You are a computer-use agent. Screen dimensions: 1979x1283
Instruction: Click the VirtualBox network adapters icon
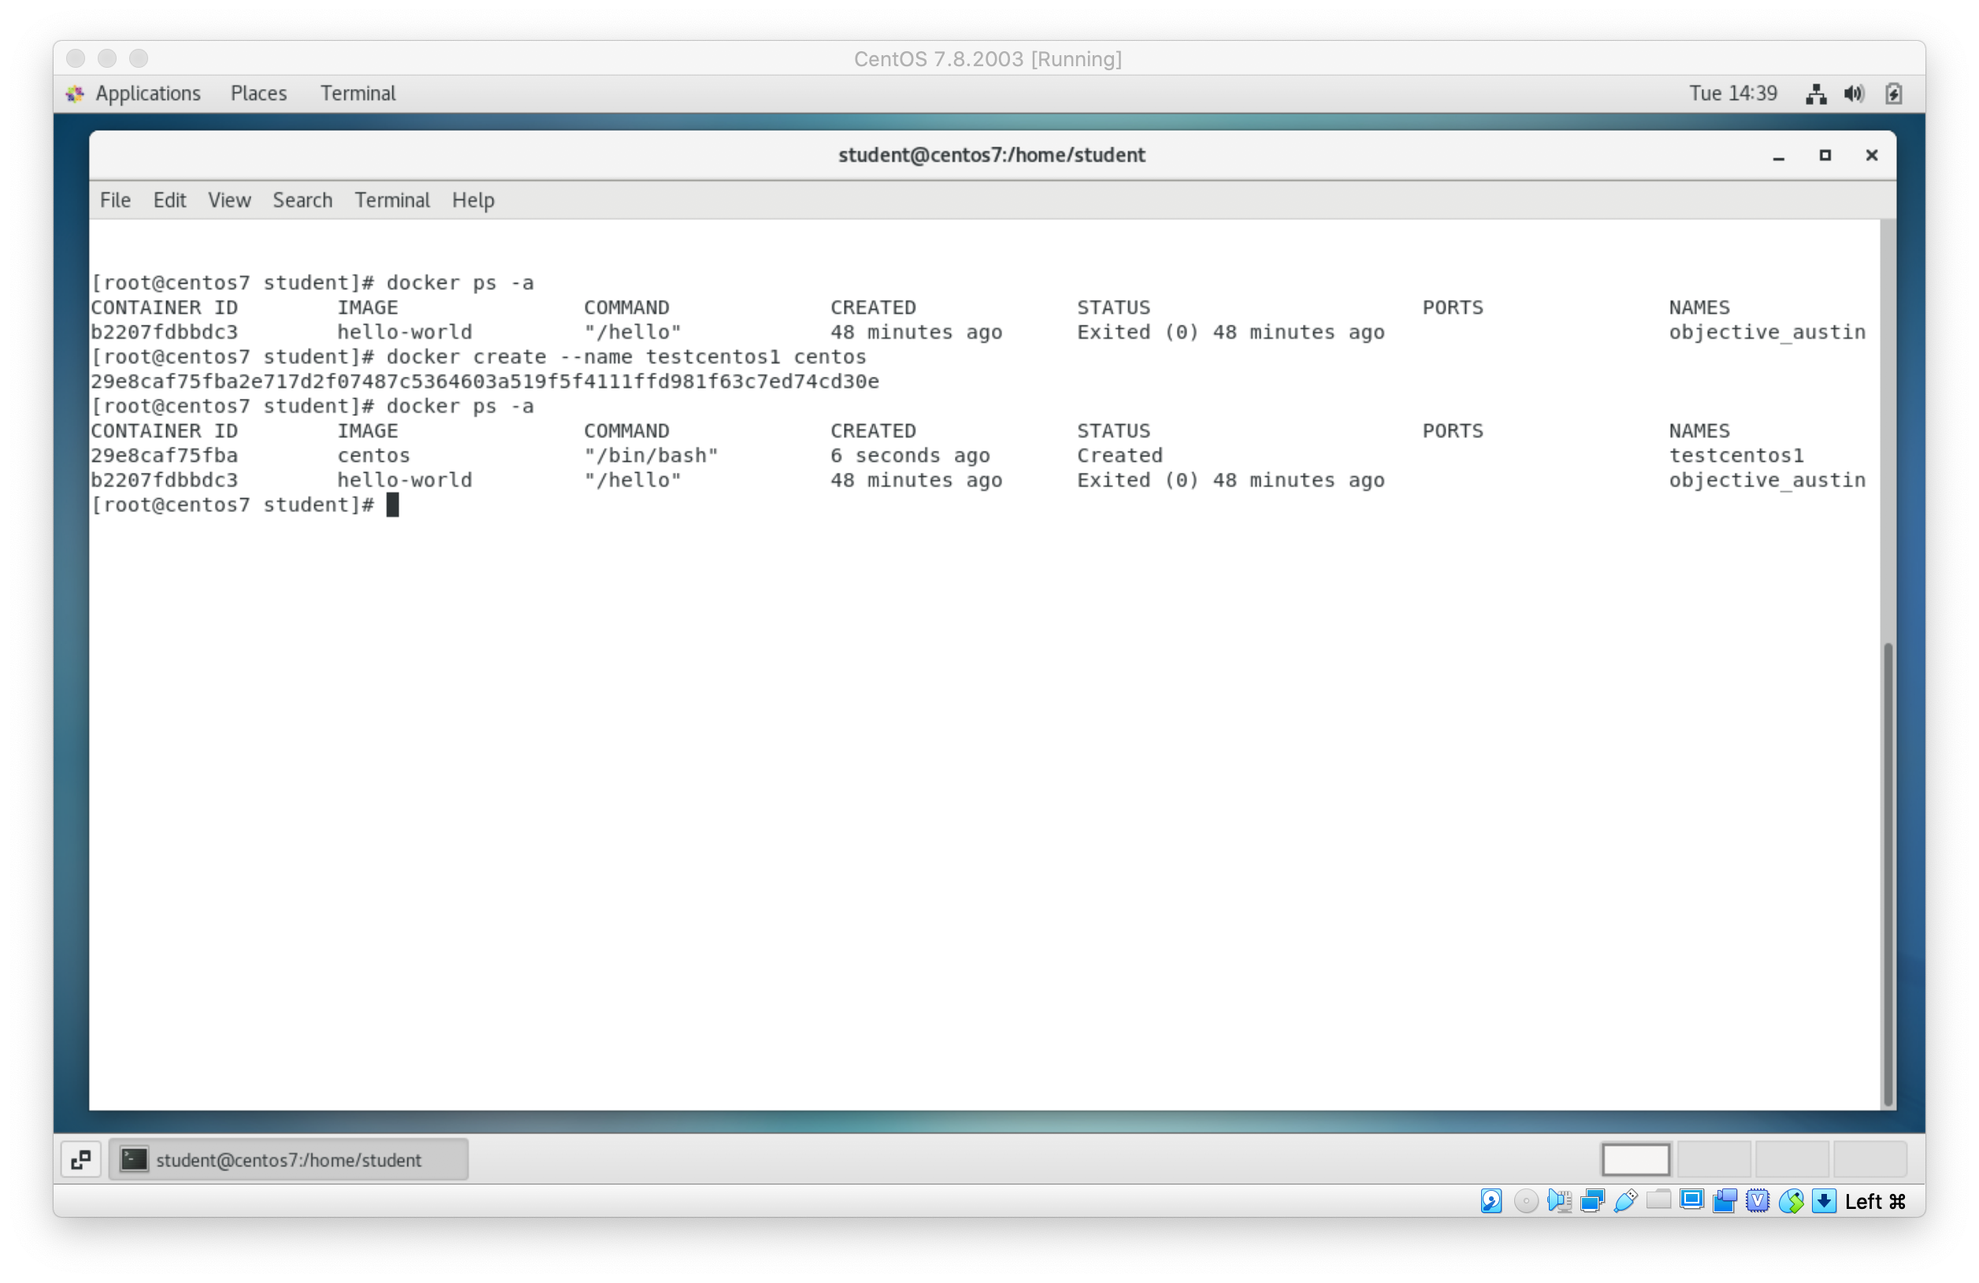[x=1591, y=1200]
